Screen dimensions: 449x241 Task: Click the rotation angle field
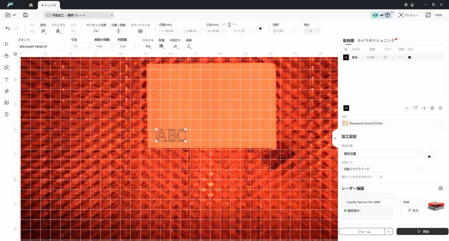(284, 31)
